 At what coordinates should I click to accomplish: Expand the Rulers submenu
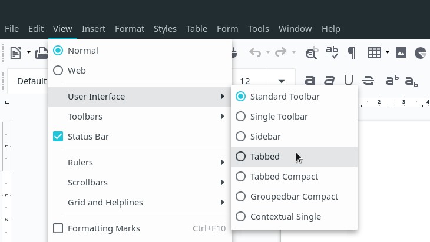pos(140,163)
